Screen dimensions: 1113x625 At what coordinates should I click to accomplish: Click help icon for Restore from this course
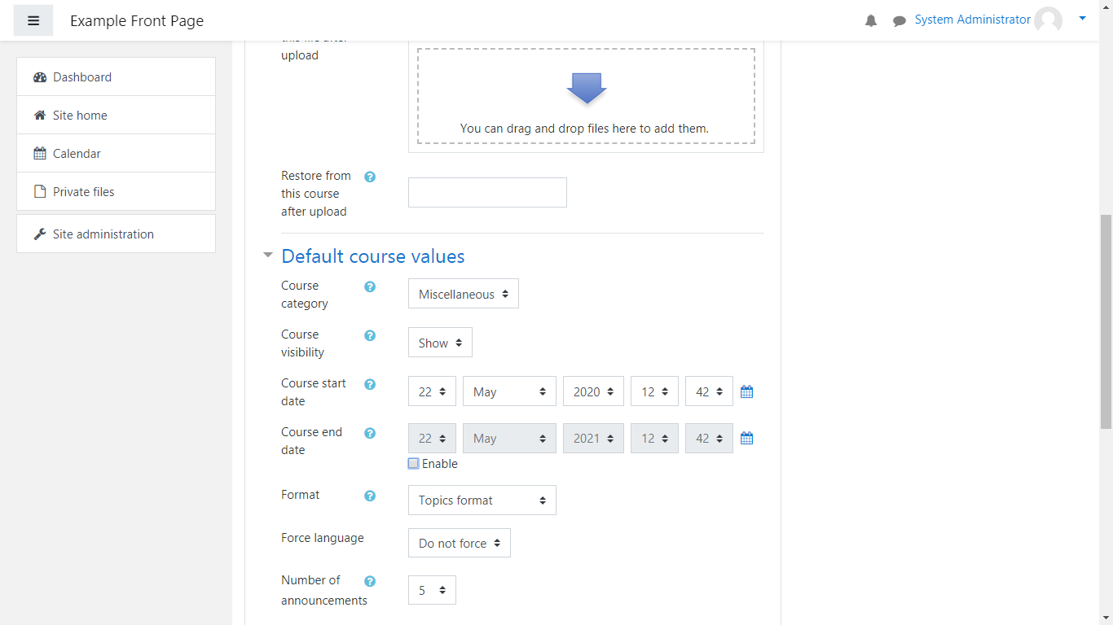pos(370,177)
